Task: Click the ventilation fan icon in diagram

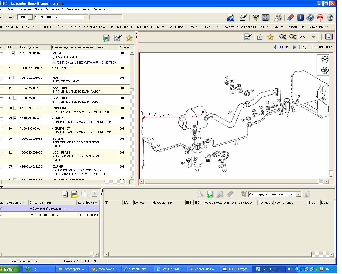Action: coord(325,71)
